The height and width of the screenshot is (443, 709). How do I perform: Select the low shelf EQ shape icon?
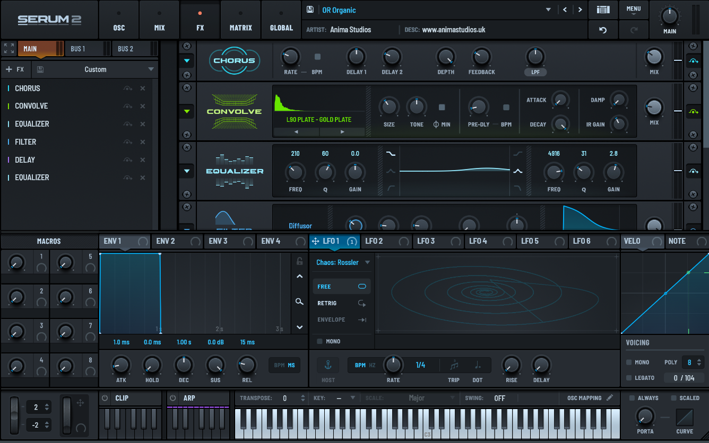tap(391, 154)
